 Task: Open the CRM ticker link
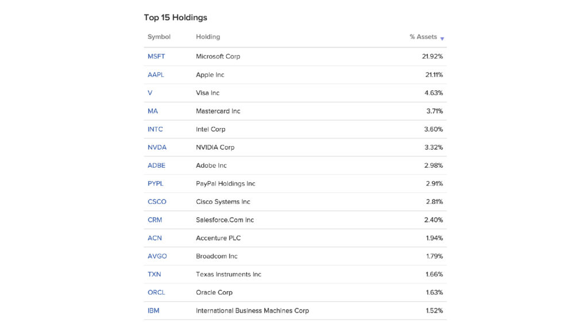pos(154,220)
